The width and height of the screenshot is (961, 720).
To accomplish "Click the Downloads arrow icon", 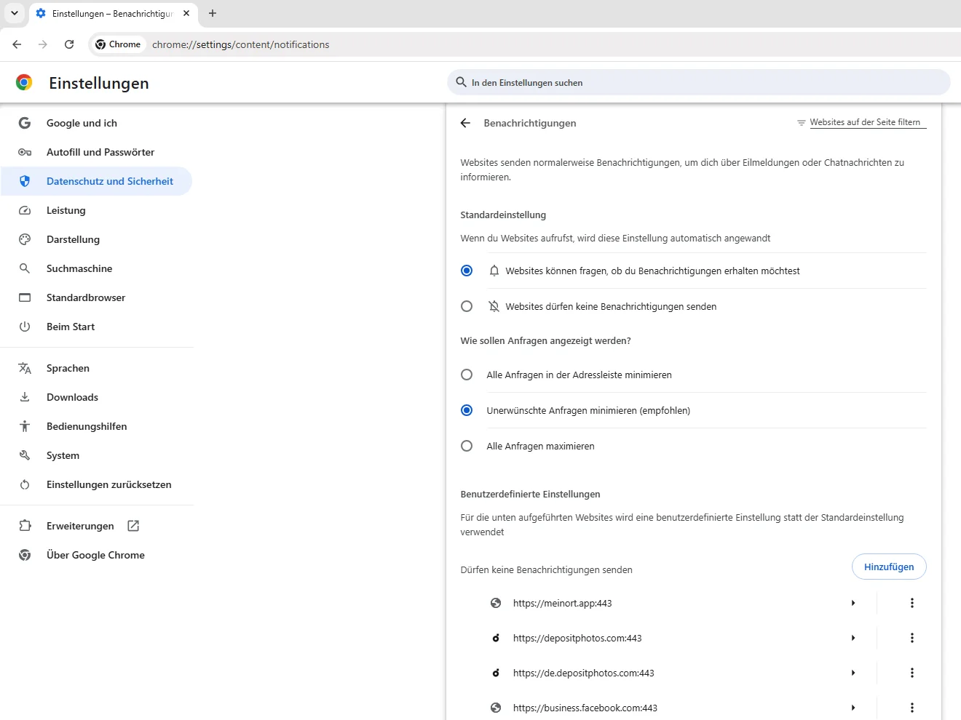I will pyautogui.click(x=25, y=397).
